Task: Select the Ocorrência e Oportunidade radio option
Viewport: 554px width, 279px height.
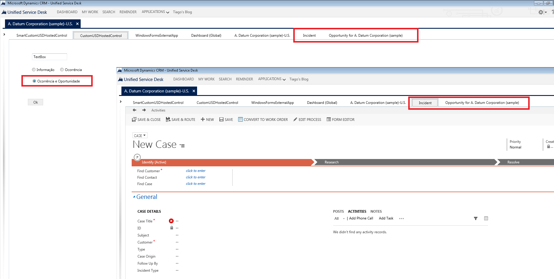Action: (34, 81)
